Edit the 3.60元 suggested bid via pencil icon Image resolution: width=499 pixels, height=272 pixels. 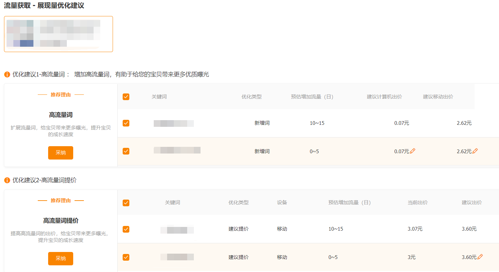tap(480, 257)
